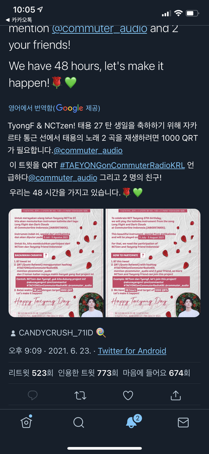The height and width of the screenshot is (454, 209).
Task: Return to KakaoTalk via back arrow
Action: 19,20
